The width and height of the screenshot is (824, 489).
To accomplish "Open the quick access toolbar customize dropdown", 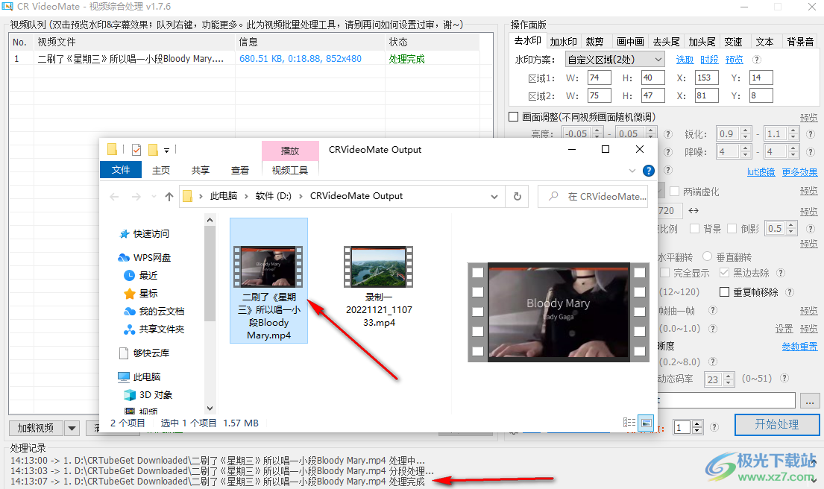I will 166,151.
